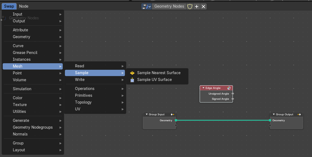Viewport: 312px width, 157px height.
Task: Click the Group Input Geometry output socket
Action: point(176,120)
